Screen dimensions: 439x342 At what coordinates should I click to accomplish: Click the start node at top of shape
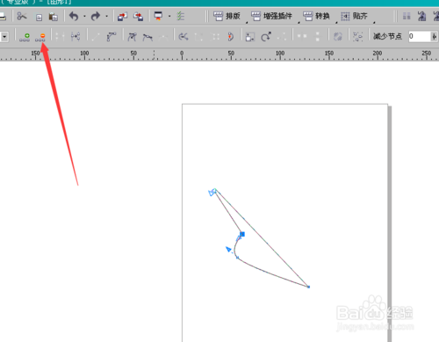(214, 191)
